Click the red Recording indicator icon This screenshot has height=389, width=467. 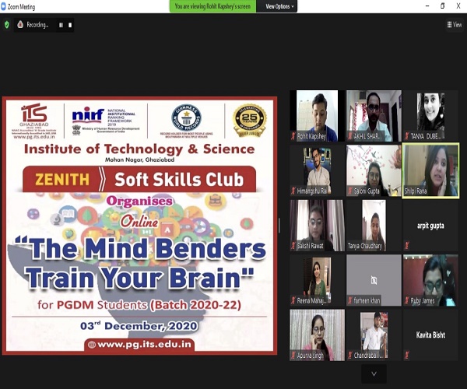pyautogui.click(x=20, y=24)
